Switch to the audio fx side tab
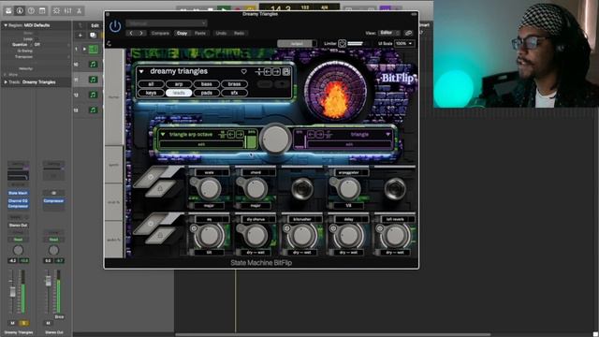Viewport: 599px width, 337px height. (114, 240)
